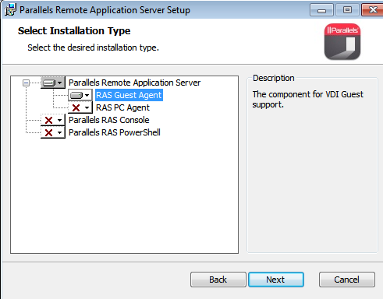Select the Parallels Remote Application Server root item

(x=134, y=83)
